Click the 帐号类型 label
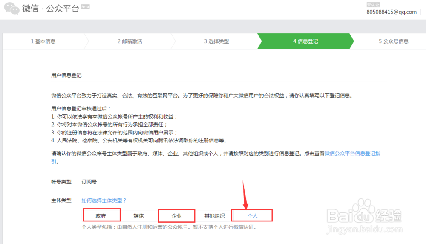This screenshot has height=244, width=426. (x=61, y=182)
